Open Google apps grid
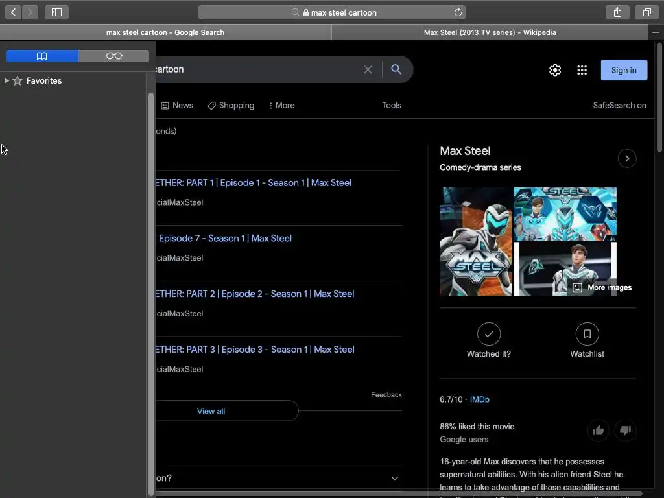The image size is (664, 498). [x=582, y=70]
